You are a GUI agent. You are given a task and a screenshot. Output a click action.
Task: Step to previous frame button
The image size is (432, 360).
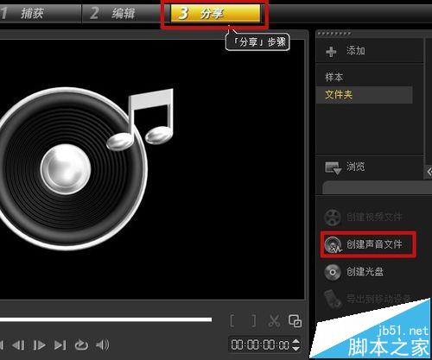[x=18, y=345]
